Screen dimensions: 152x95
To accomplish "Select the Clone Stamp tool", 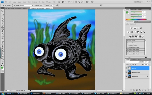I will tap(2, 31).
